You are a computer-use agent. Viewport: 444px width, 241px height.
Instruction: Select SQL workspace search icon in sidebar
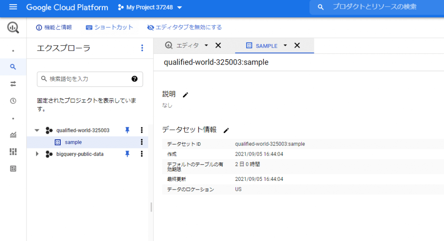click(13, 67)
